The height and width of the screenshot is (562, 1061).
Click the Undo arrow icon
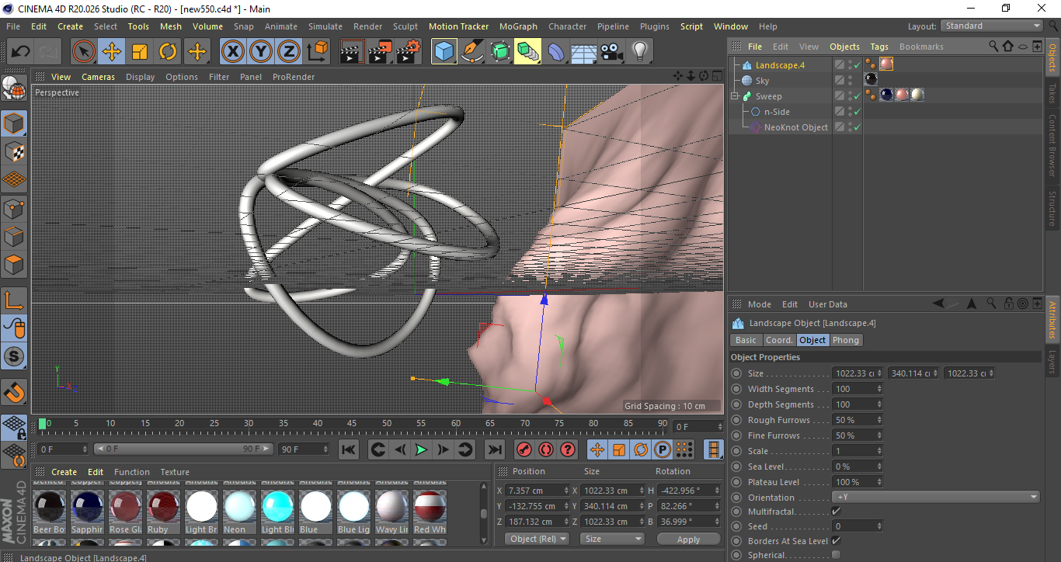(20, 52)
